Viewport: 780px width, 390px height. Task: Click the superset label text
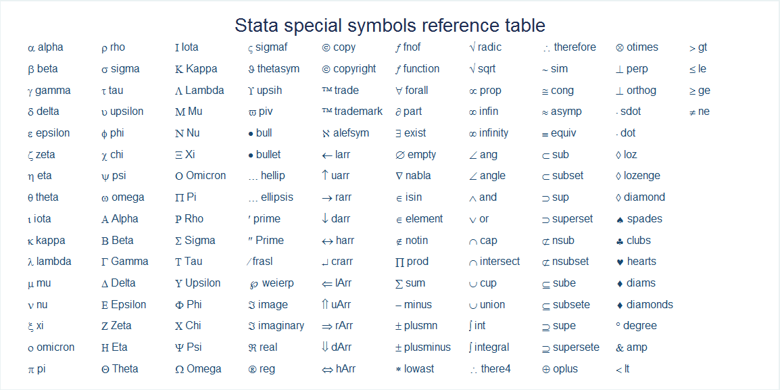572,219
